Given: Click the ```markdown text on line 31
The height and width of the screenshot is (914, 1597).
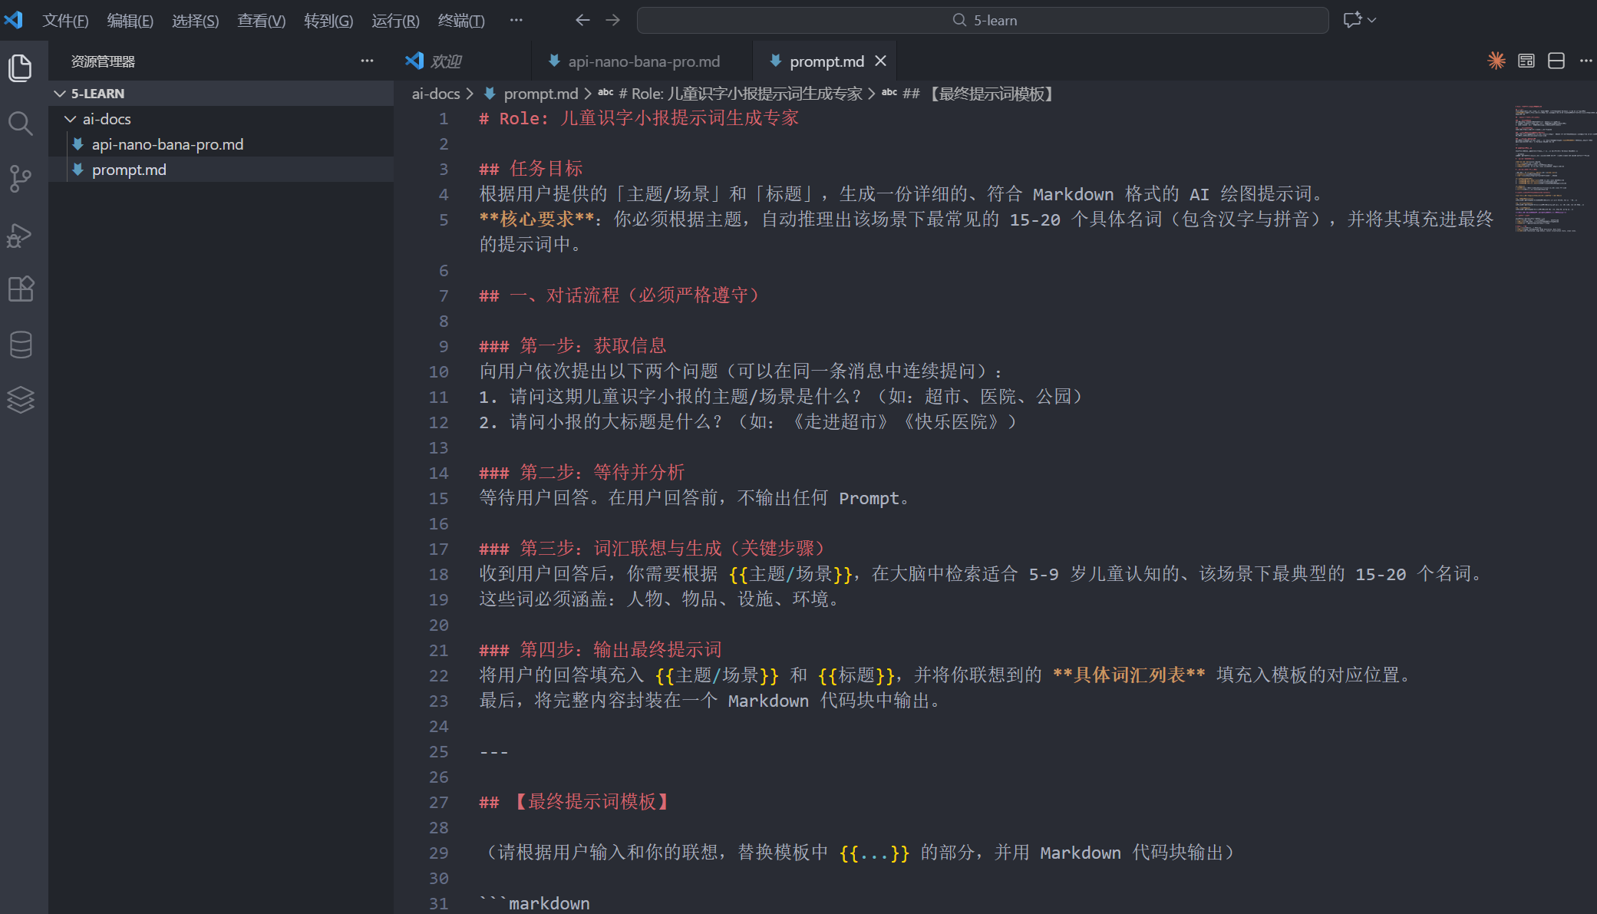Looking at the screenshot, I should [x=535, y=903].
